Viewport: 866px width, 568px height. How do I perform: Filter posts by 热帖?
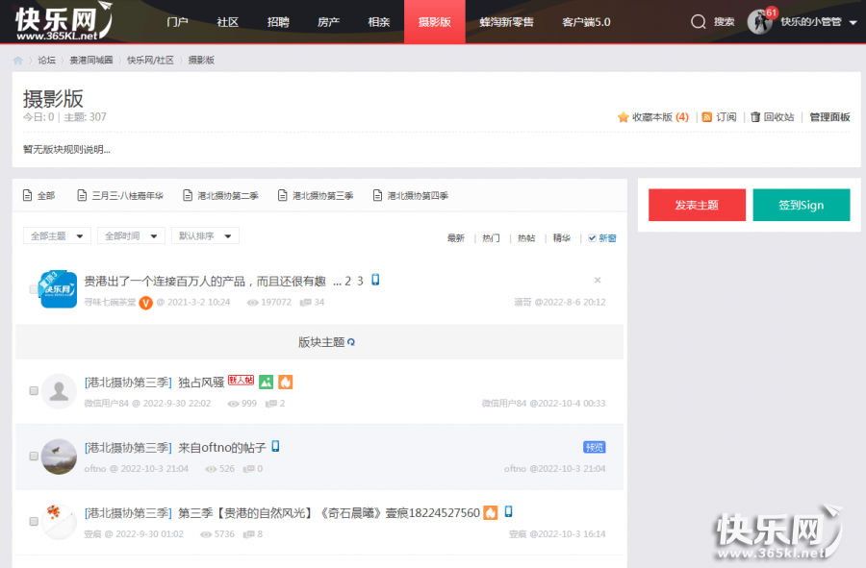pyautogui.click(x=526, y=238)
